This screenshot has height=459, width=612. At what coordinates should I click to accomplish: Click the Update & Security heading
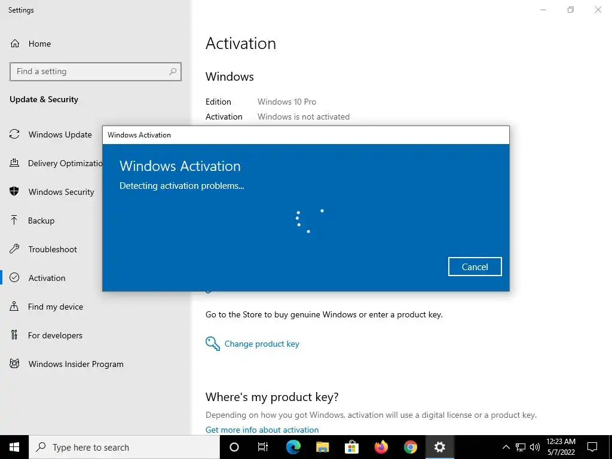point(44,100)
